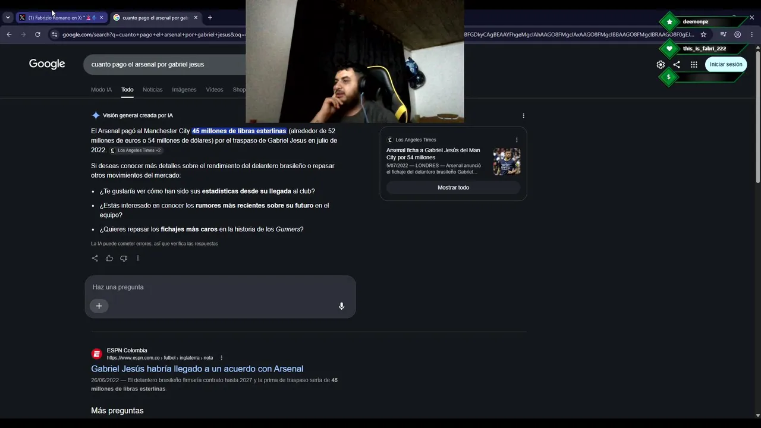This screenshot has height=428, width=761.
Task: Switch to the Fabrizio Romano X tab
Action: pos(61,18)
